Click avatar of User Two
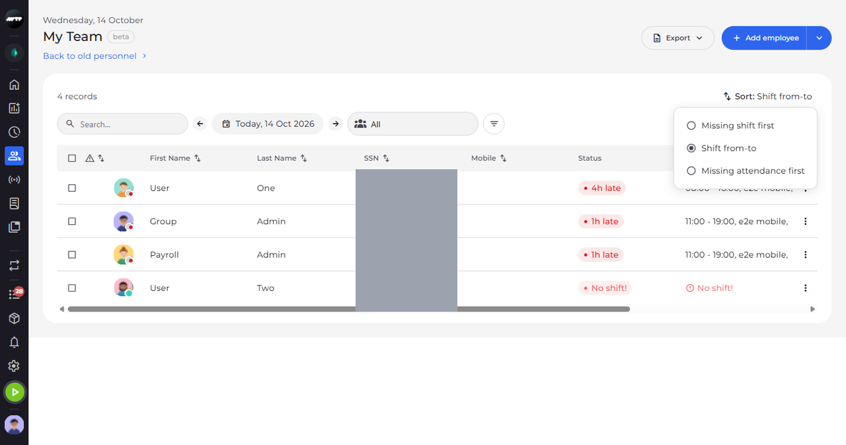 pyautogui.click(x=123, y=288)
